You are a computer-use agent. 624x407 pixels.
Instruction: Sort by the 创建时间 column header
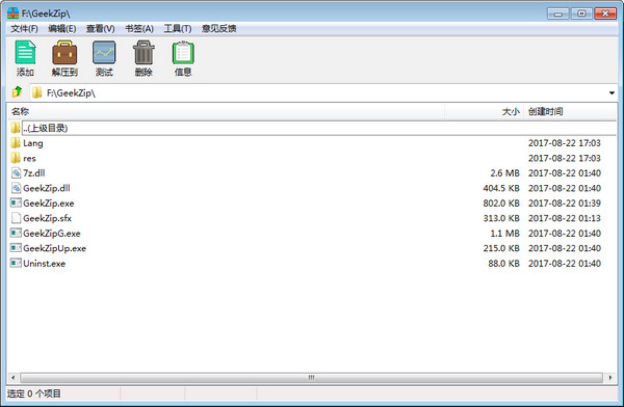pyautogui.click(x=570, y=112)
